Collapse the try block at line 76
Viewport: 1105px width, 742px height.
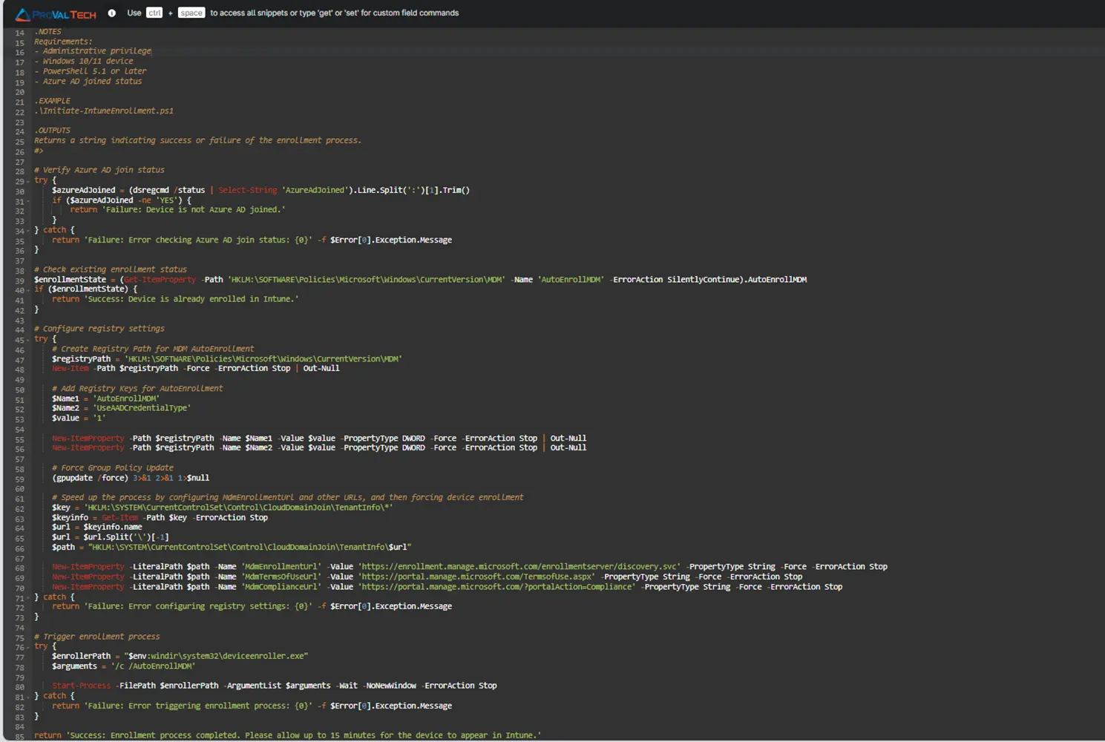(x=28, y=647)
